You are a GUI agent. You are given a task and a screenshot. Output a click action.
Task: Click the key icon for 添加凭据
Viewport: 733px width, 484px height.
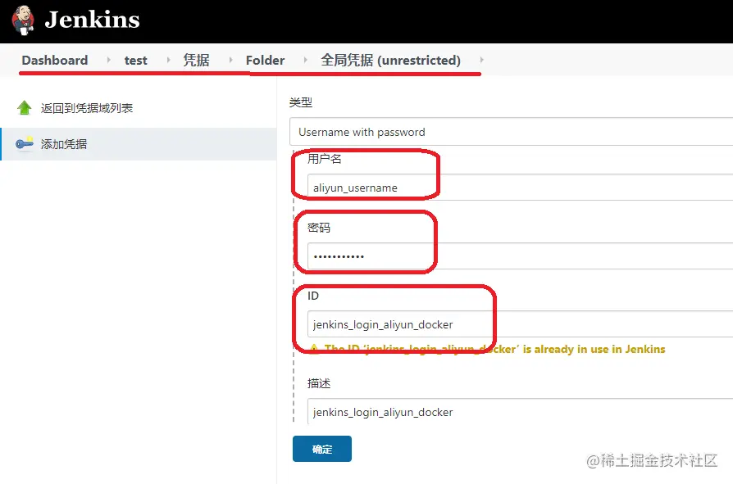25,144
